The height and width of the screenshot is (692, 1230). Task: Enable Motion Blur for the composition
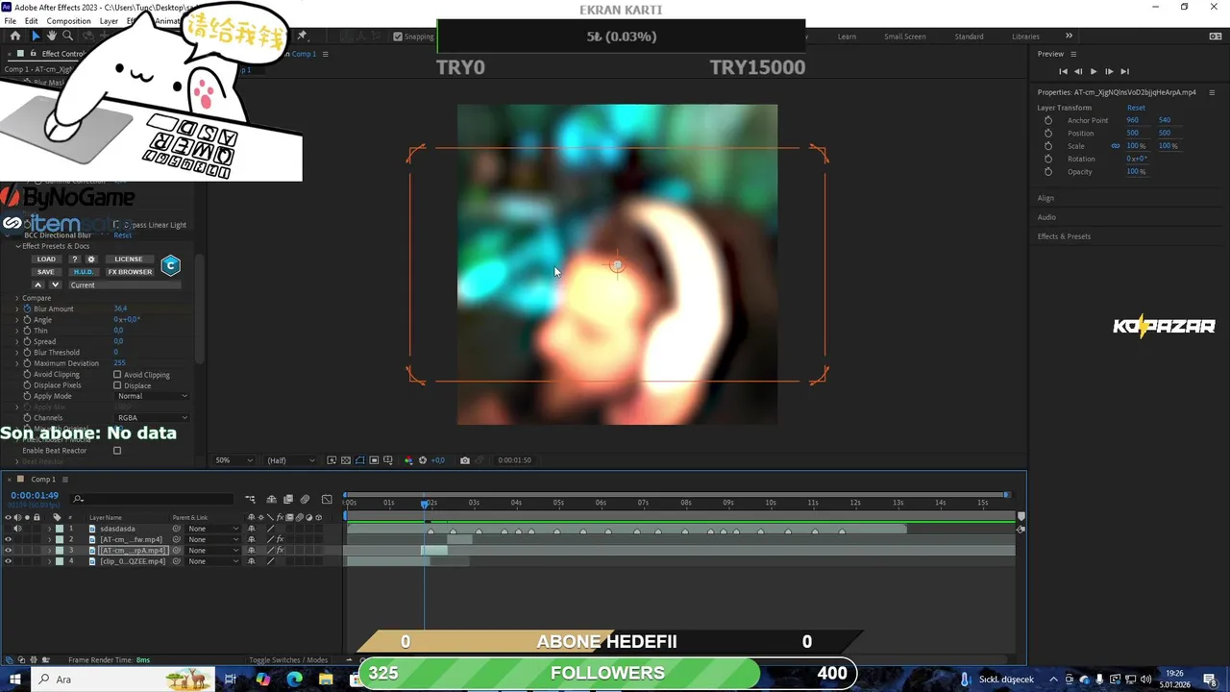point(305,499)
